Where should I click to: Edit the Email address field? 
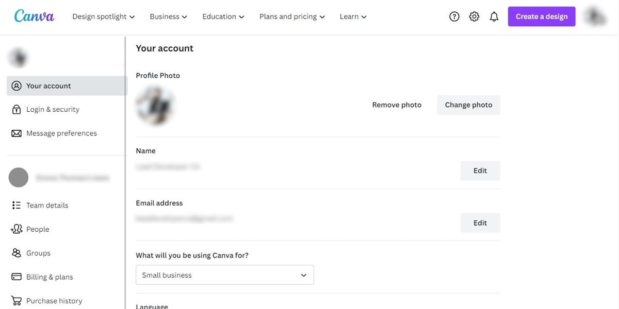[x=480, y=223]
